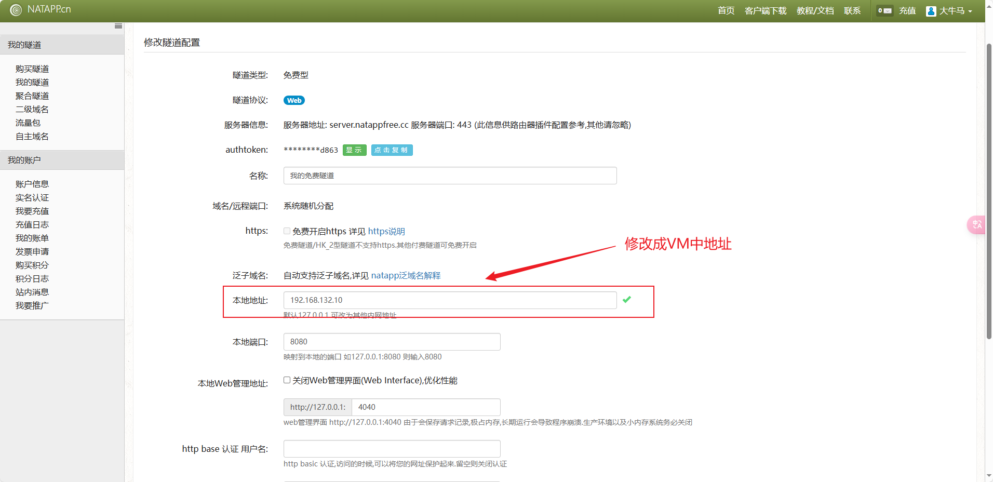993x482 pixels.
Task: Open 教程/文档 in top navigation
Action: pyautogui.click(x=815, y=11)
